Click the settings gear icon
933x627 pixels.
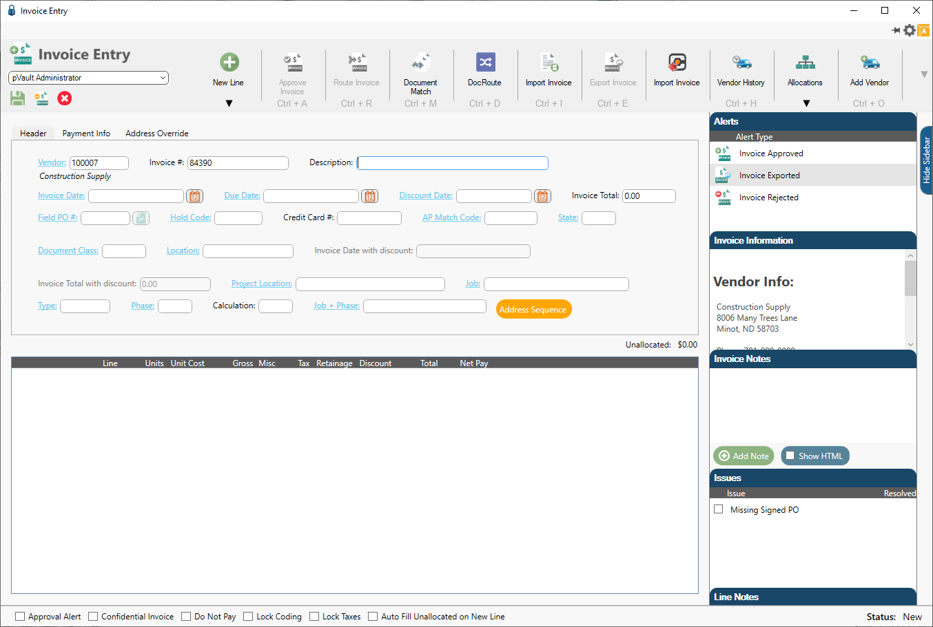910,30
